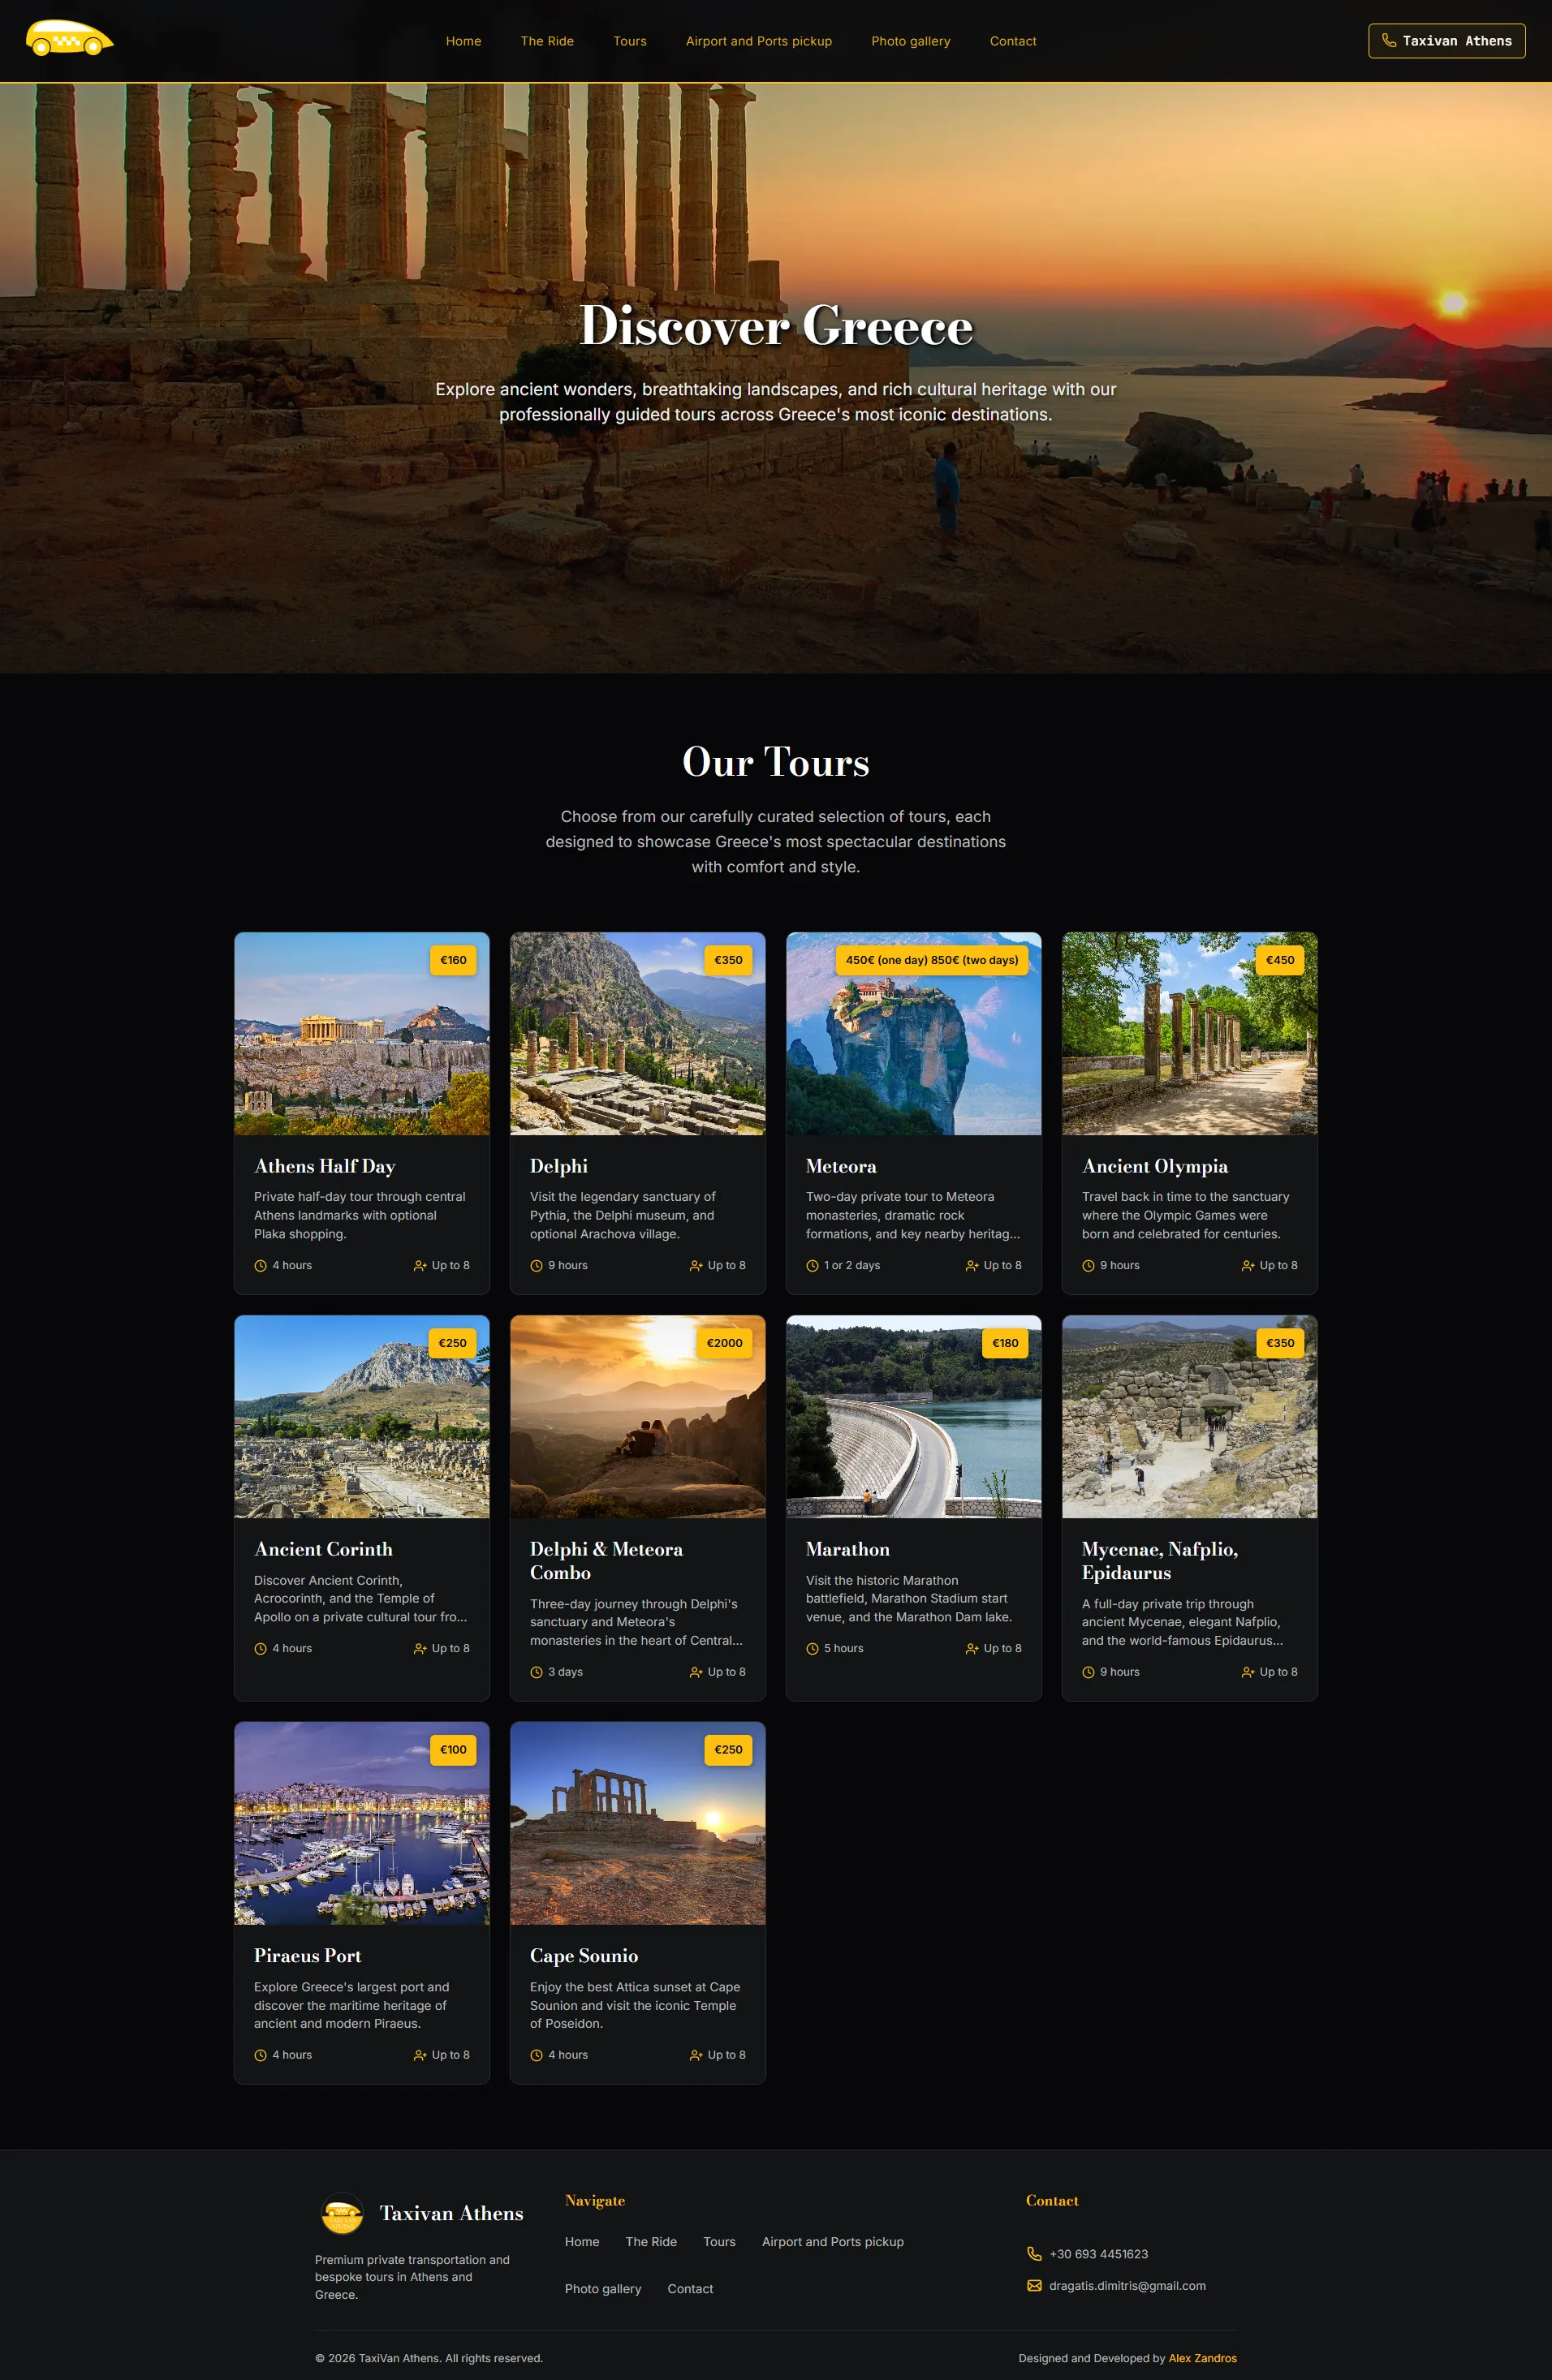Image resolution: width=1552 pixels, height=2380 pixels.
Task: Click the footer Taxivan Athens round logo
Action: (342, 2213)
